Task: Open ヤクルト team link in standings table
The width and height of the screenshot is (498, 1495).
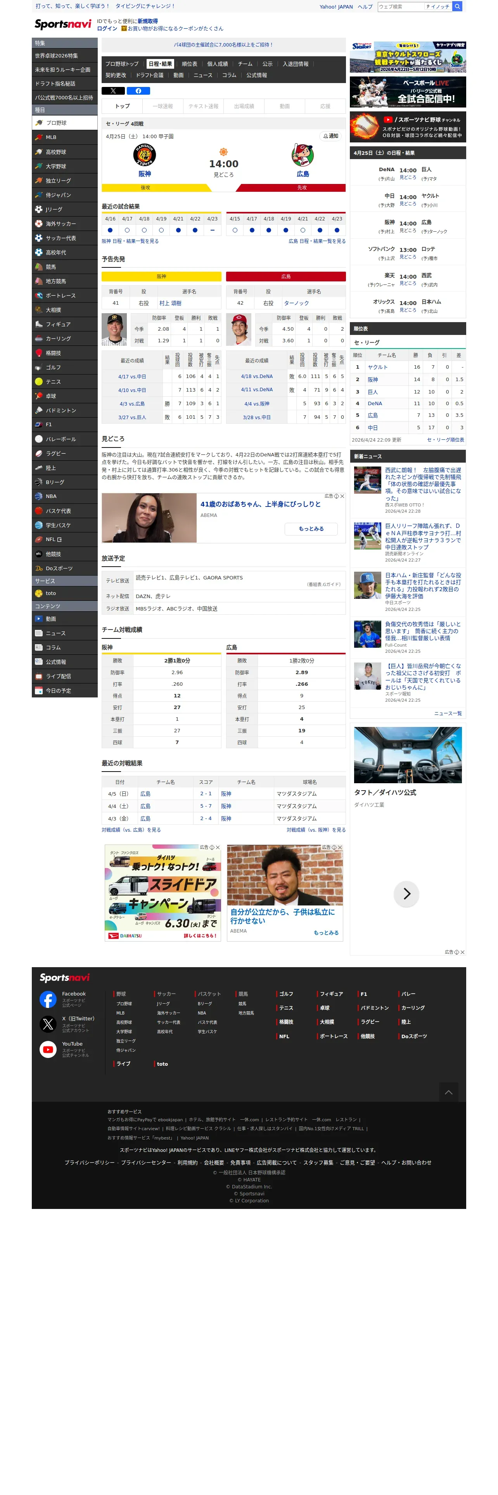Action: (377, 368)
